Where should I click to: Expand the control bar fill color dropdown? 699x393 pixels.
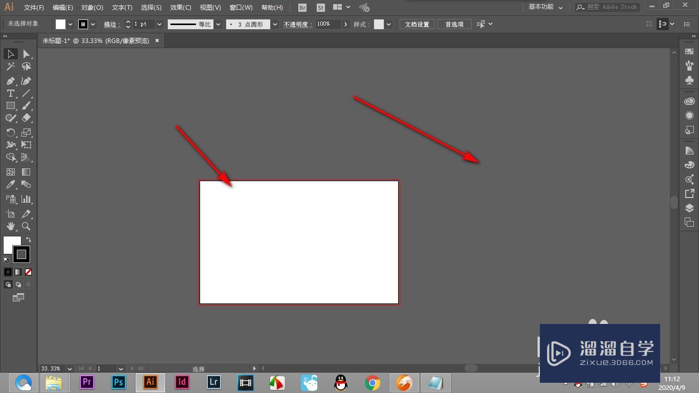coord(71,24)
